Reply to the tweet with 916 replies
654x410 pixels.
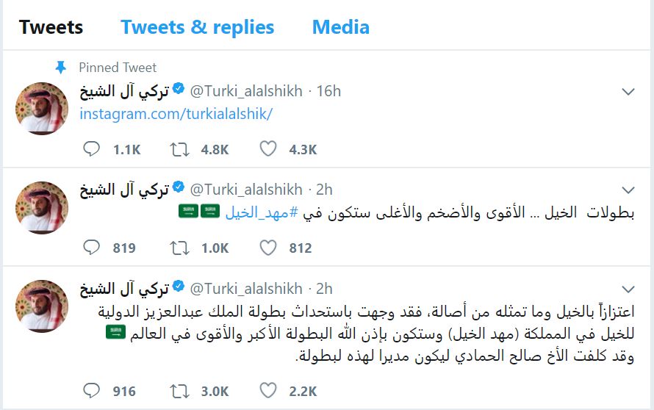pyautogui.click(x=92, y=392)
